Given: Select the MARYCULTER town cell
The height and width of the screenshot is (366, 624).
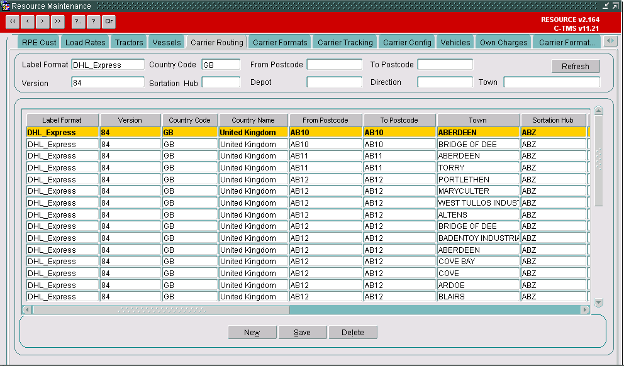Looking at the screenshot, I should pyautogui.click(x=478, y=191).
